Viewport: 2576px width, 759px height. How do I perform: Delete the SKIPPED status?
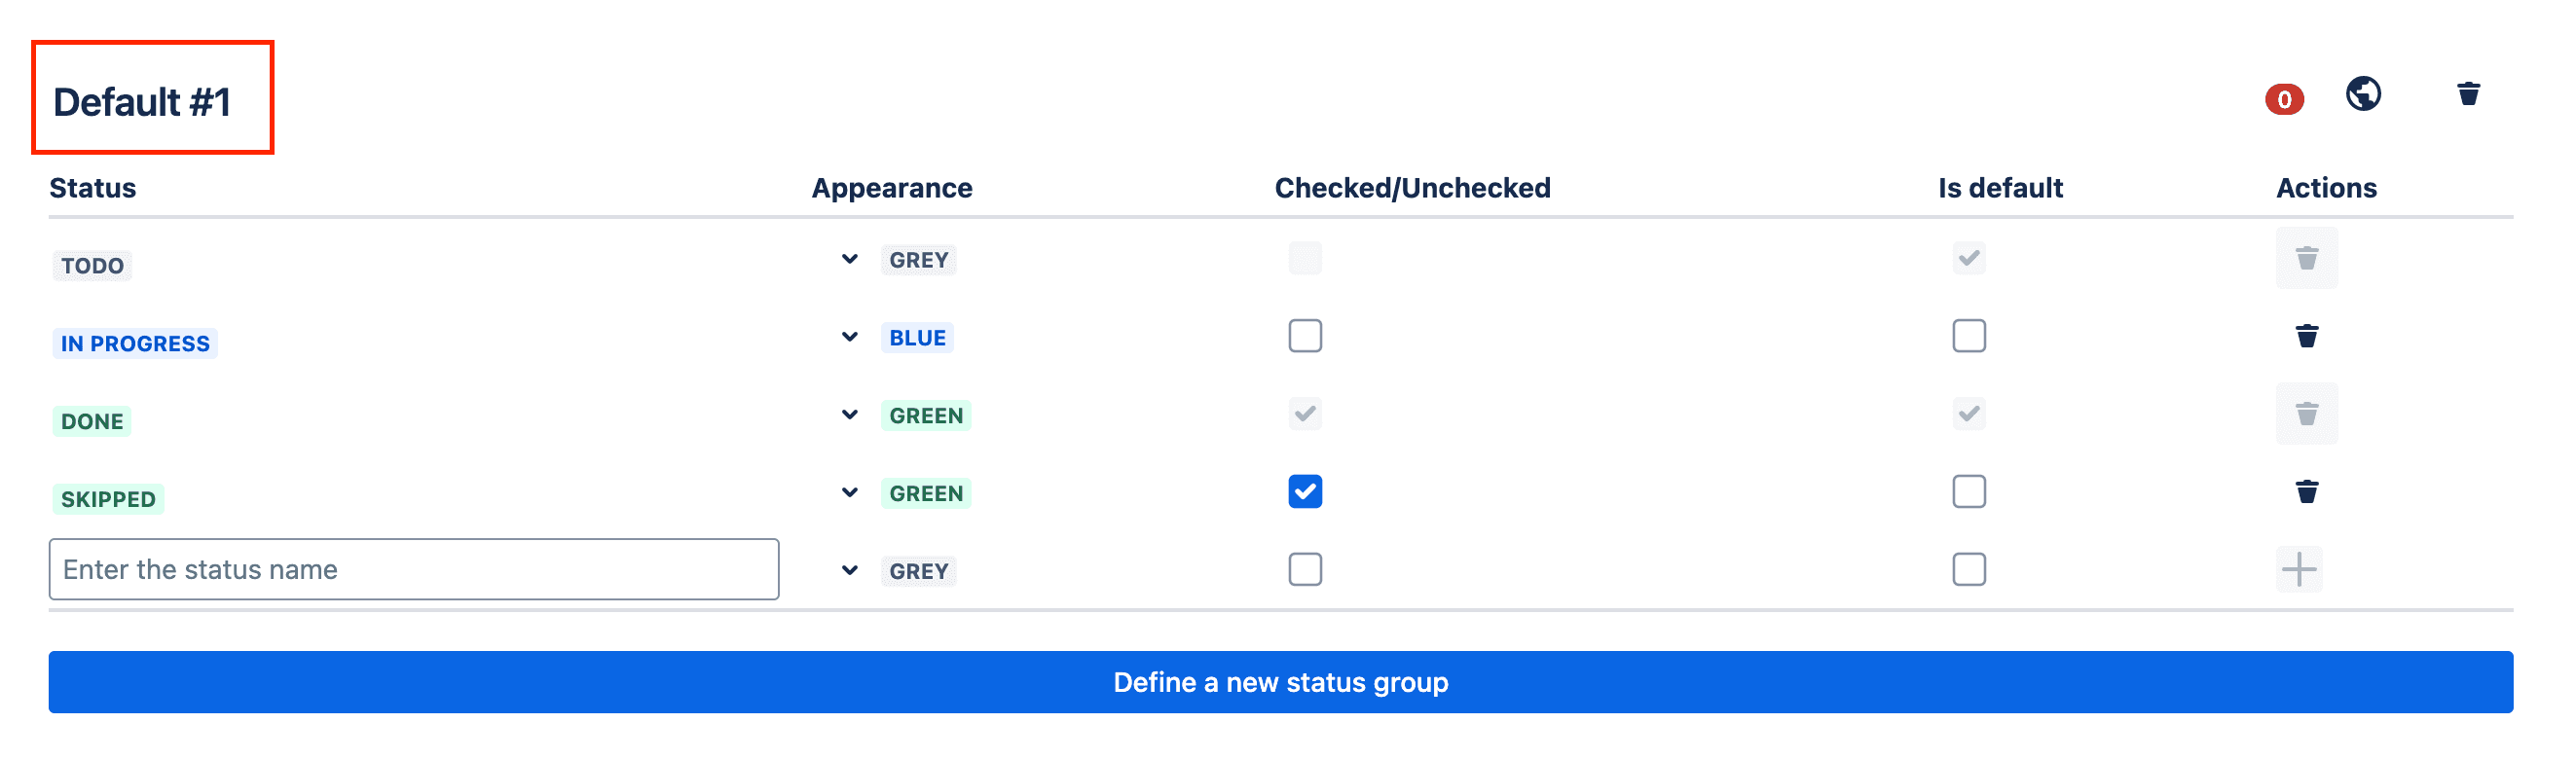[2306, 492]
